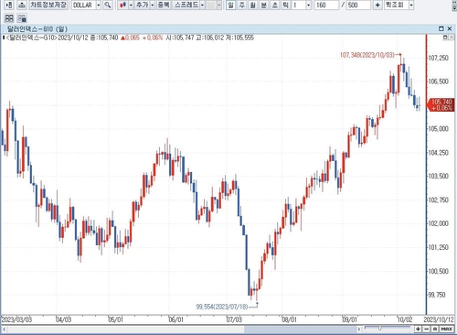Image resolution: width=457 pixels, height=335 pixels.
Task: Click the four-pane grid layout icon
Action: [x=9, y=18]
